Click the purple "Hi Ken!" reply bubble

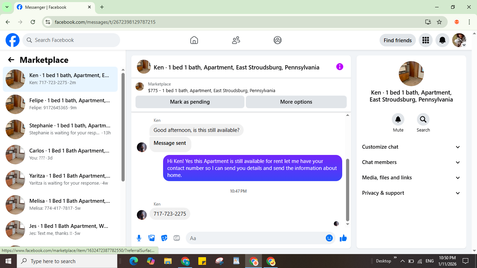[252, 168]
